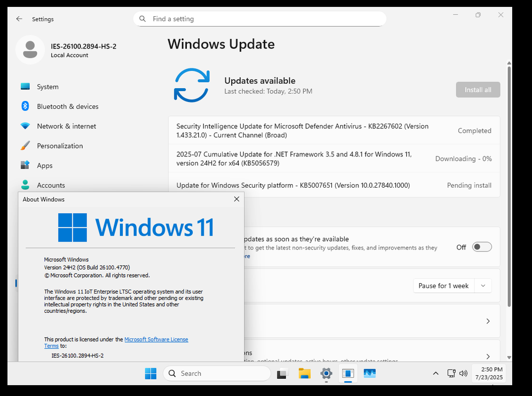
Task: Click the taskbar Search box
Action: [x=217, y=373]
